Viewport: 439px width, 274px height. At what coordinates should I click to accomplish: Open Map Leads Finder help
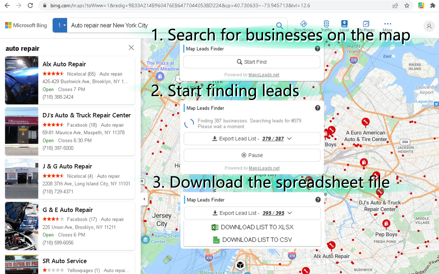pos(318,49)
